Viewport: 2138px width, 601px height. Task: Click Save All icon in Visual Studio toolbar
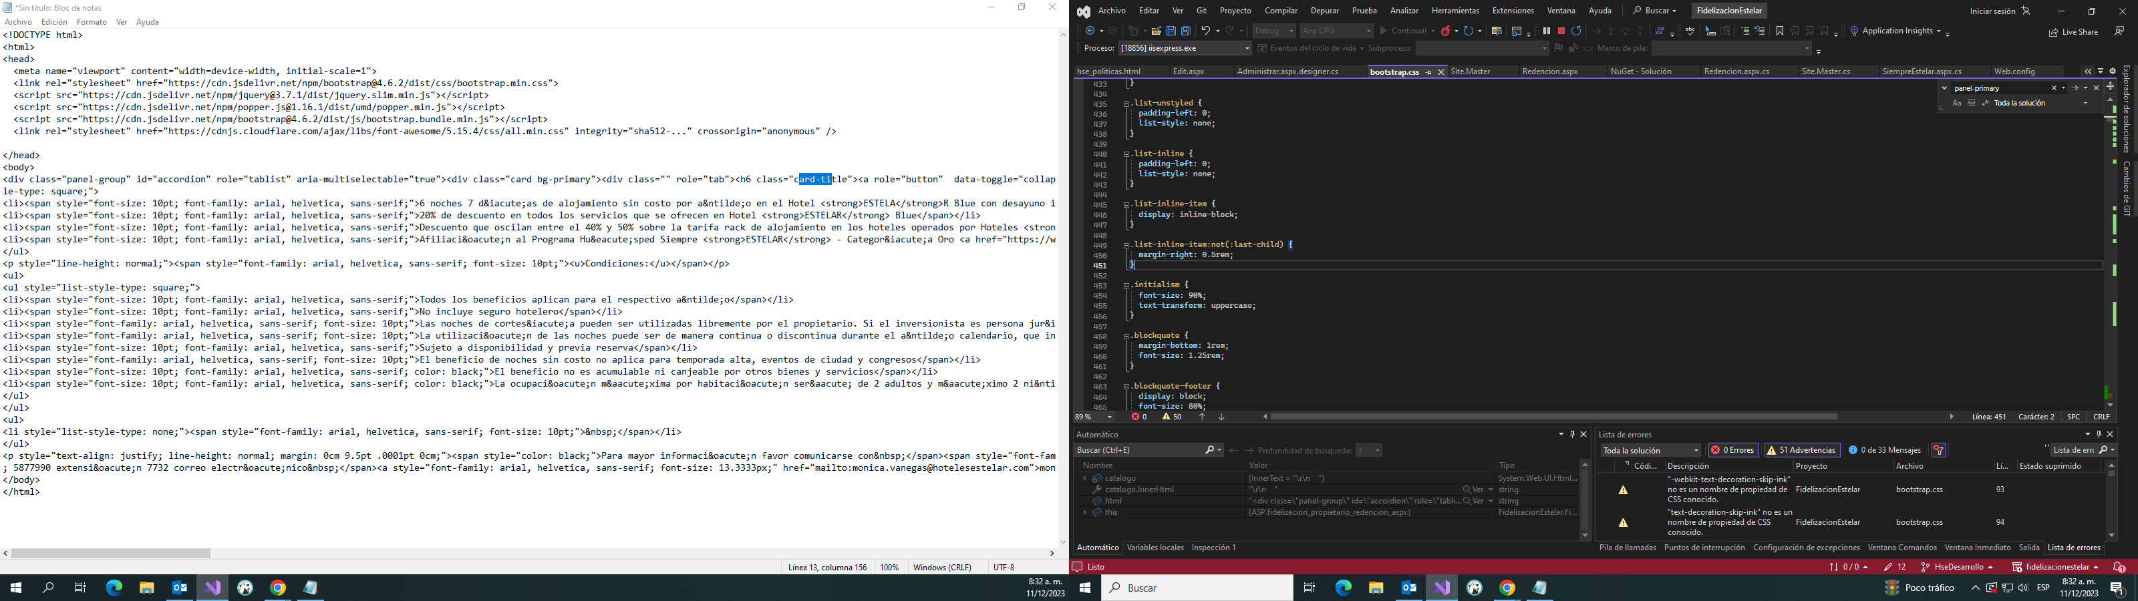[x=1186, y=31]
